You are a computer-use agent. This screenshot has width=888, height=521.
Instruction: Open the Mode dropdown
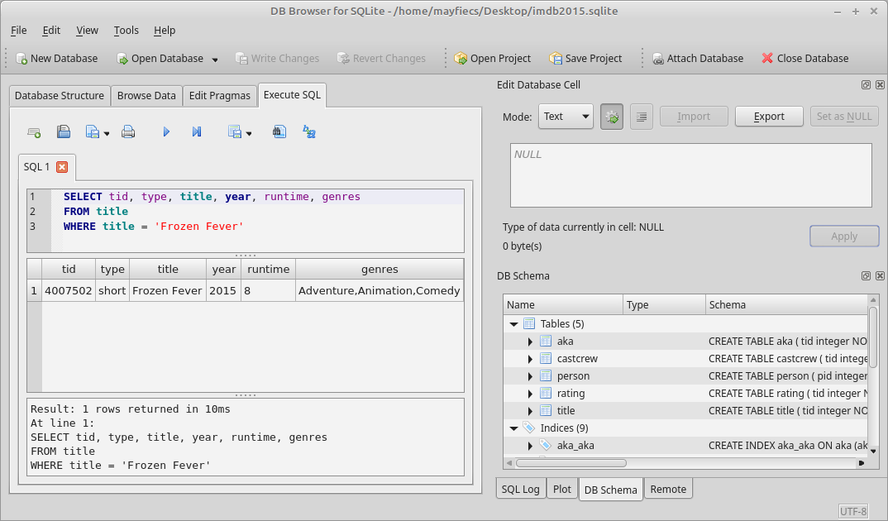click(566, 116)
